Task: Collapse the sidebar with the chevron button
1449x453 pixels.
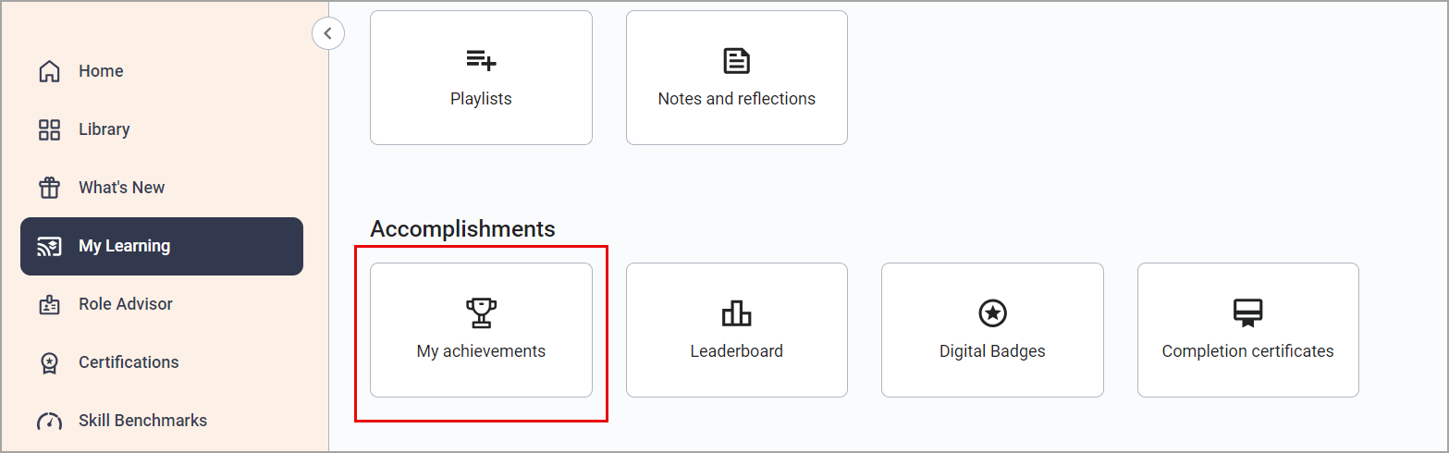Action: [328, 33]
